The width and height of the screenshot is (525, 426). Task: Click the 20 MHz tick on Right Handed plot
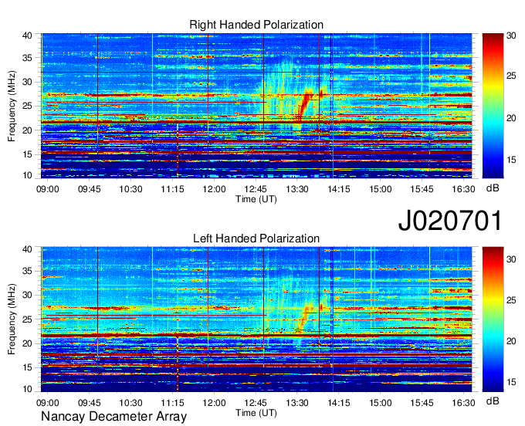(x=28, y=130)
